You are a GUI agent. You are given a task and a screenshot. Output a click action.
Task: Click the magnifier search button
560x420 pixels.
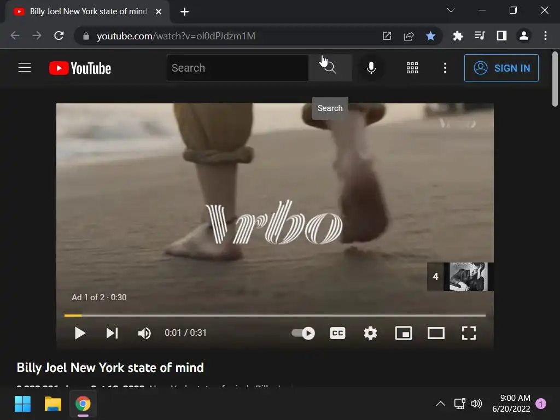[x=330, y=68]
